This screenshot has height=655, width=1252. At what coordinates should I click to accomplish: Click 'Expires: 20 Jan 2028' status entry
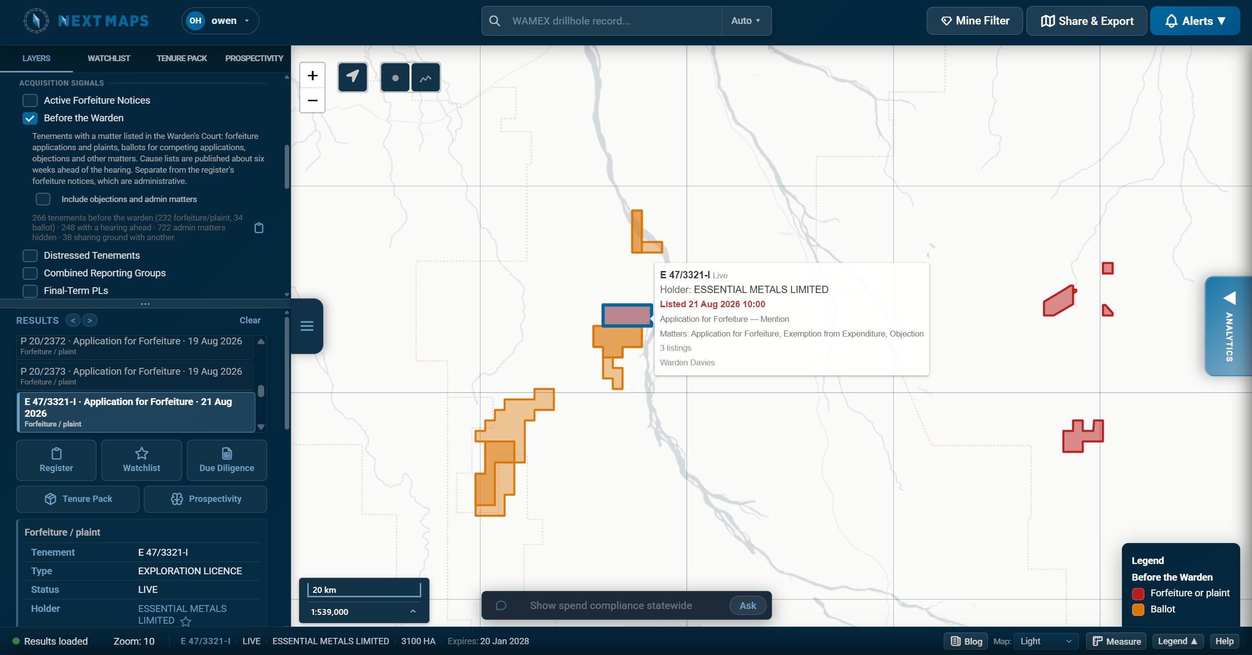pyautogui.click(x=488, y=641)
